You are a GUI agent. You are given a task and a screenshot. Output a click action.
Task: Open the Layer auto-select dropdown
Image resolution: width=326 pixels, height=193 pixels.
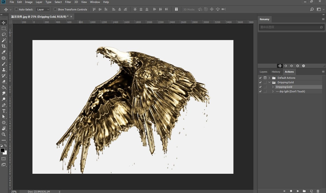click(x=43, y=9)
